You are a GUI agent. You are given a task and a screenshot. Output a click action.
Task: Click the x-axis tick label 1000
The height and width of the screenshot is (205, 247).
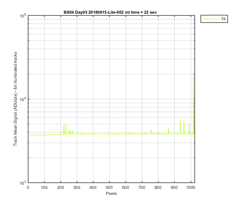[191, 188]
